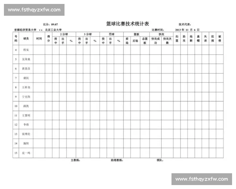Click the team name 北京工业大学

pyautogui.click(x=53, y=30)
